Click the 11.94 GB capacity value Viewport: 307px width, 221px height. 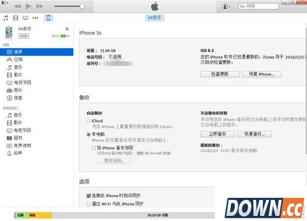[108, 50]
